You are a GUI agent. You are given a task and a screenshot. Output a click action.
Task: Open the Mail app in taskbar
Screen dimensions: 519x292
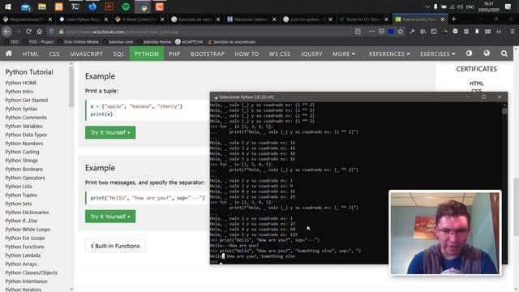[25, 6]
